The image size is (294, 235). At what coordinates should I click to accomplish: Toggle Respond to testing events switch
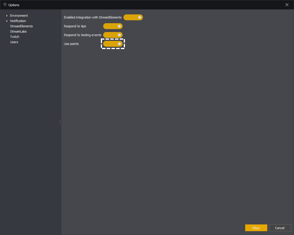tap(113, 35)
